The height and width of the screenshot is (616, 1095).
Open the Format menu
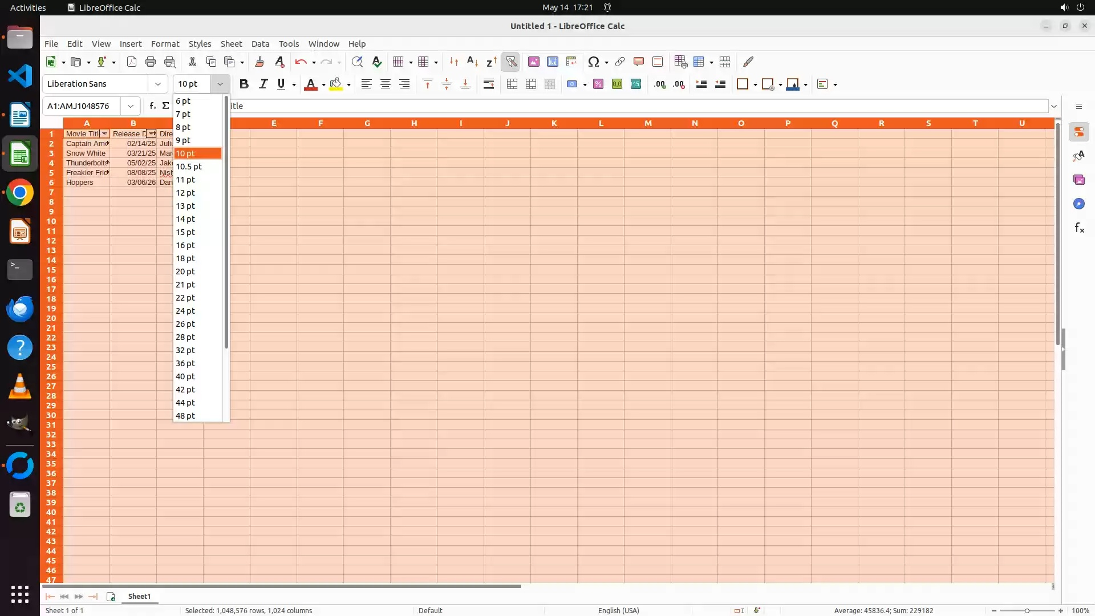click(x=165, y=43)
